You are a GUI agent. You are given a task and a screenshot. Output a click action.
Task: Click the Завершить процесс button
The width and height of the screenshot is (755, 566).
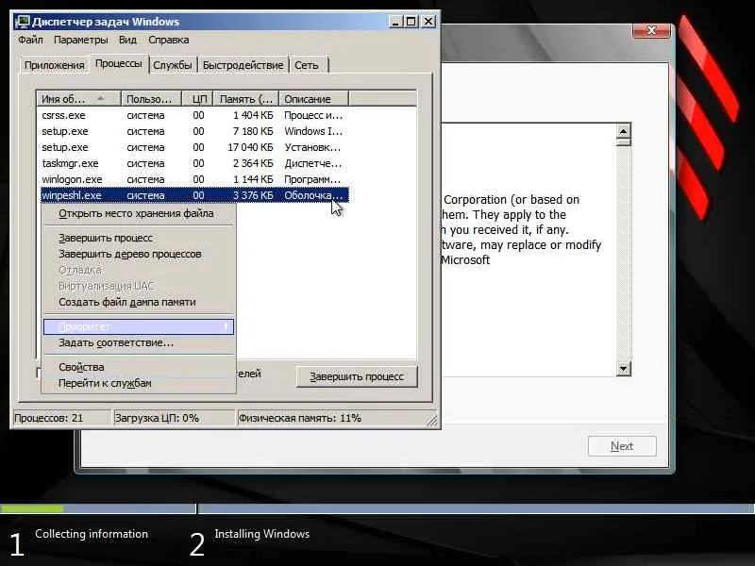(357, 376)
